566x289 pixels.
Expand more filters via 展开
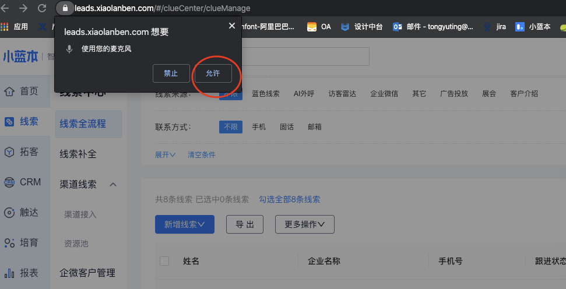(x=166, y=155)
